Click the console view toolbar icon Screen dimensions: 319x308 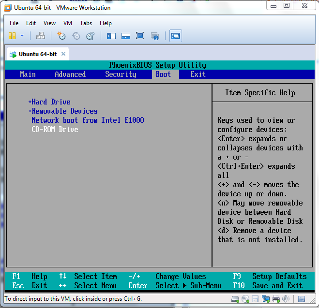[176, 36]
